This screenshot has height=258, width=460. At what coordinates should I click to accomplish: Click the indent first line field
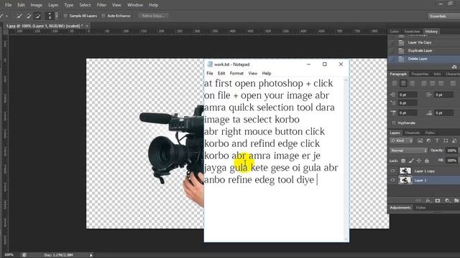(408, 103)
